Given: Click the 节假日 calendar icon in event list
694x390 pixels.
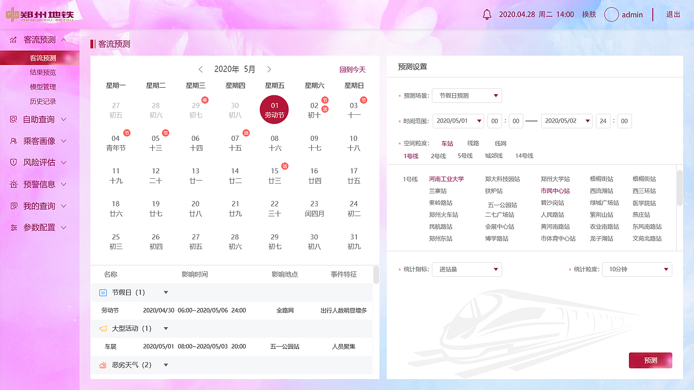Looking at the screenshot, I should coord(103,292).
